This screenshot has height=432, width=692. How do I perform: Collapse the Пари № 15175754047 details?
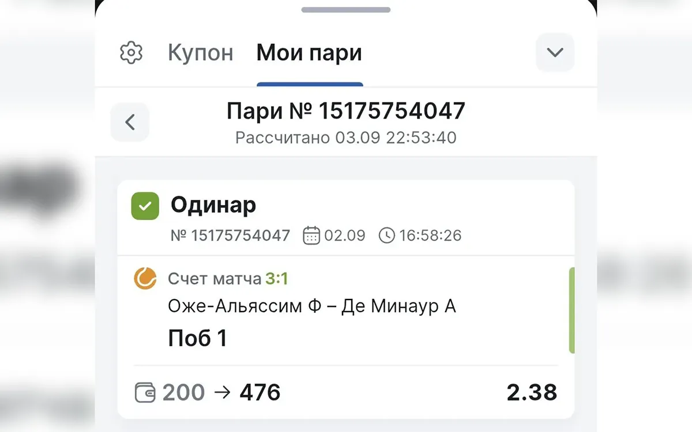tap(130, 122)
